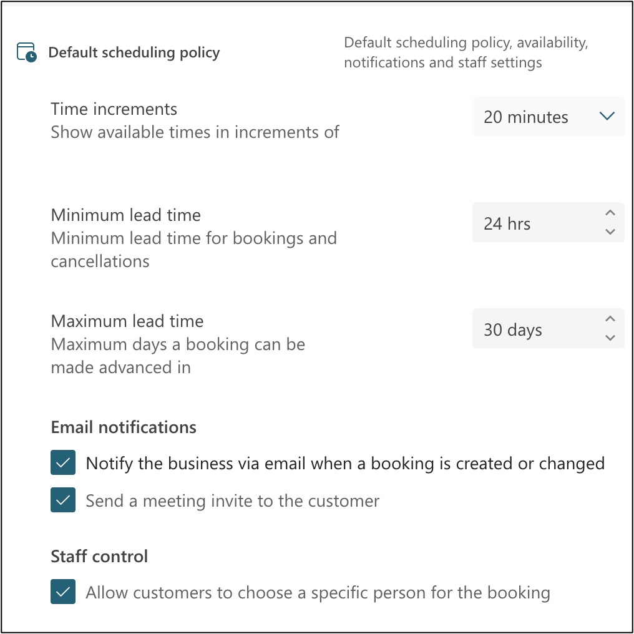
Task: Decrease Maximum lead time with down arrow
Action: [x=610, y=338]
